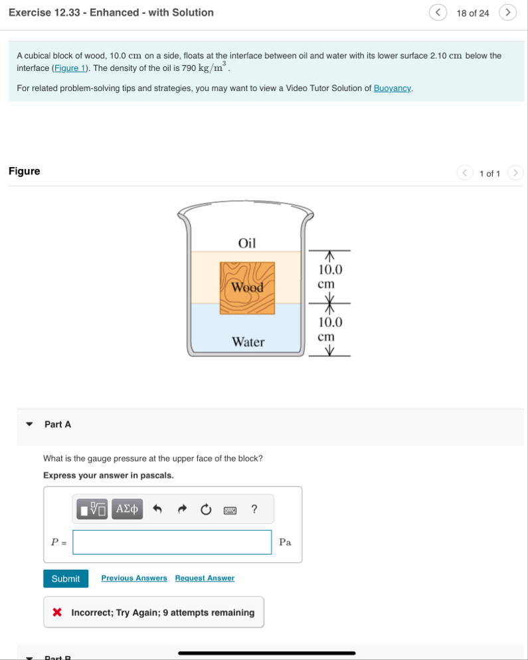Click the undo icon in the answer toolbar
The image size is (528, 660).
(157, 509)
